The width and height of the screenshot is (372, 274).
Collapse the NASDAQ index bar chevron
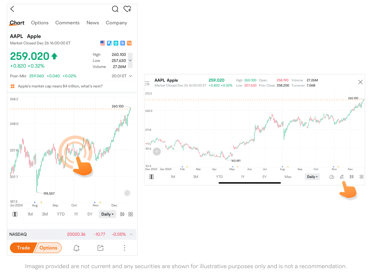coord(131,234)
